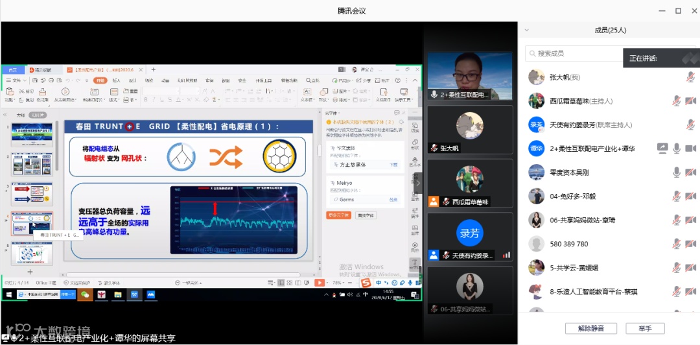This screenshot has width=700, height=345.
Task: Click 艺术字 icon in right sidebar
Action: tap(415, 161)
